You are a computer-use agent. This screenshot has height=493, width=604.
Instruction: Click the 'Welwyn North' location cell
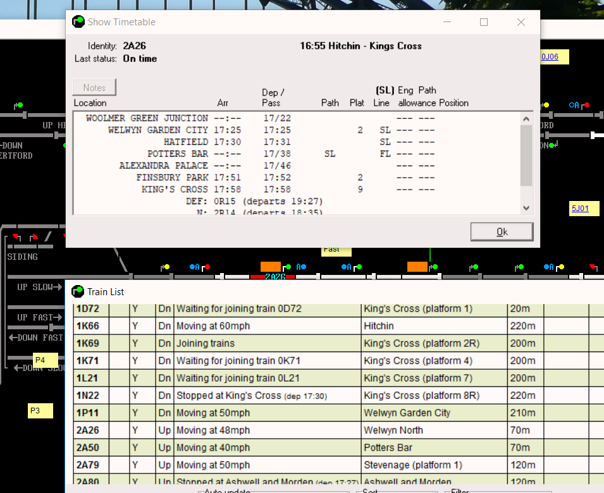pyautogui.click(x=434, y=430)
